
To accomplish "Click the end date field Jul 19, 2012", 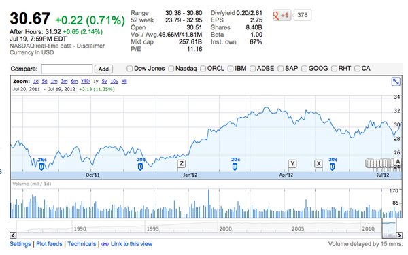I will [x=62, y=89].
